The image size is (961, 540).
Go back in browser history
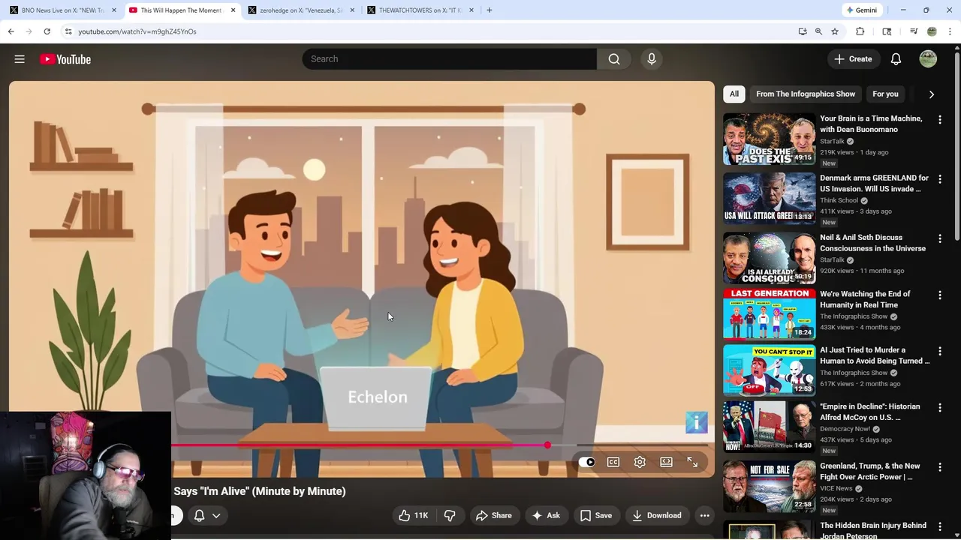tap(11, 31)
